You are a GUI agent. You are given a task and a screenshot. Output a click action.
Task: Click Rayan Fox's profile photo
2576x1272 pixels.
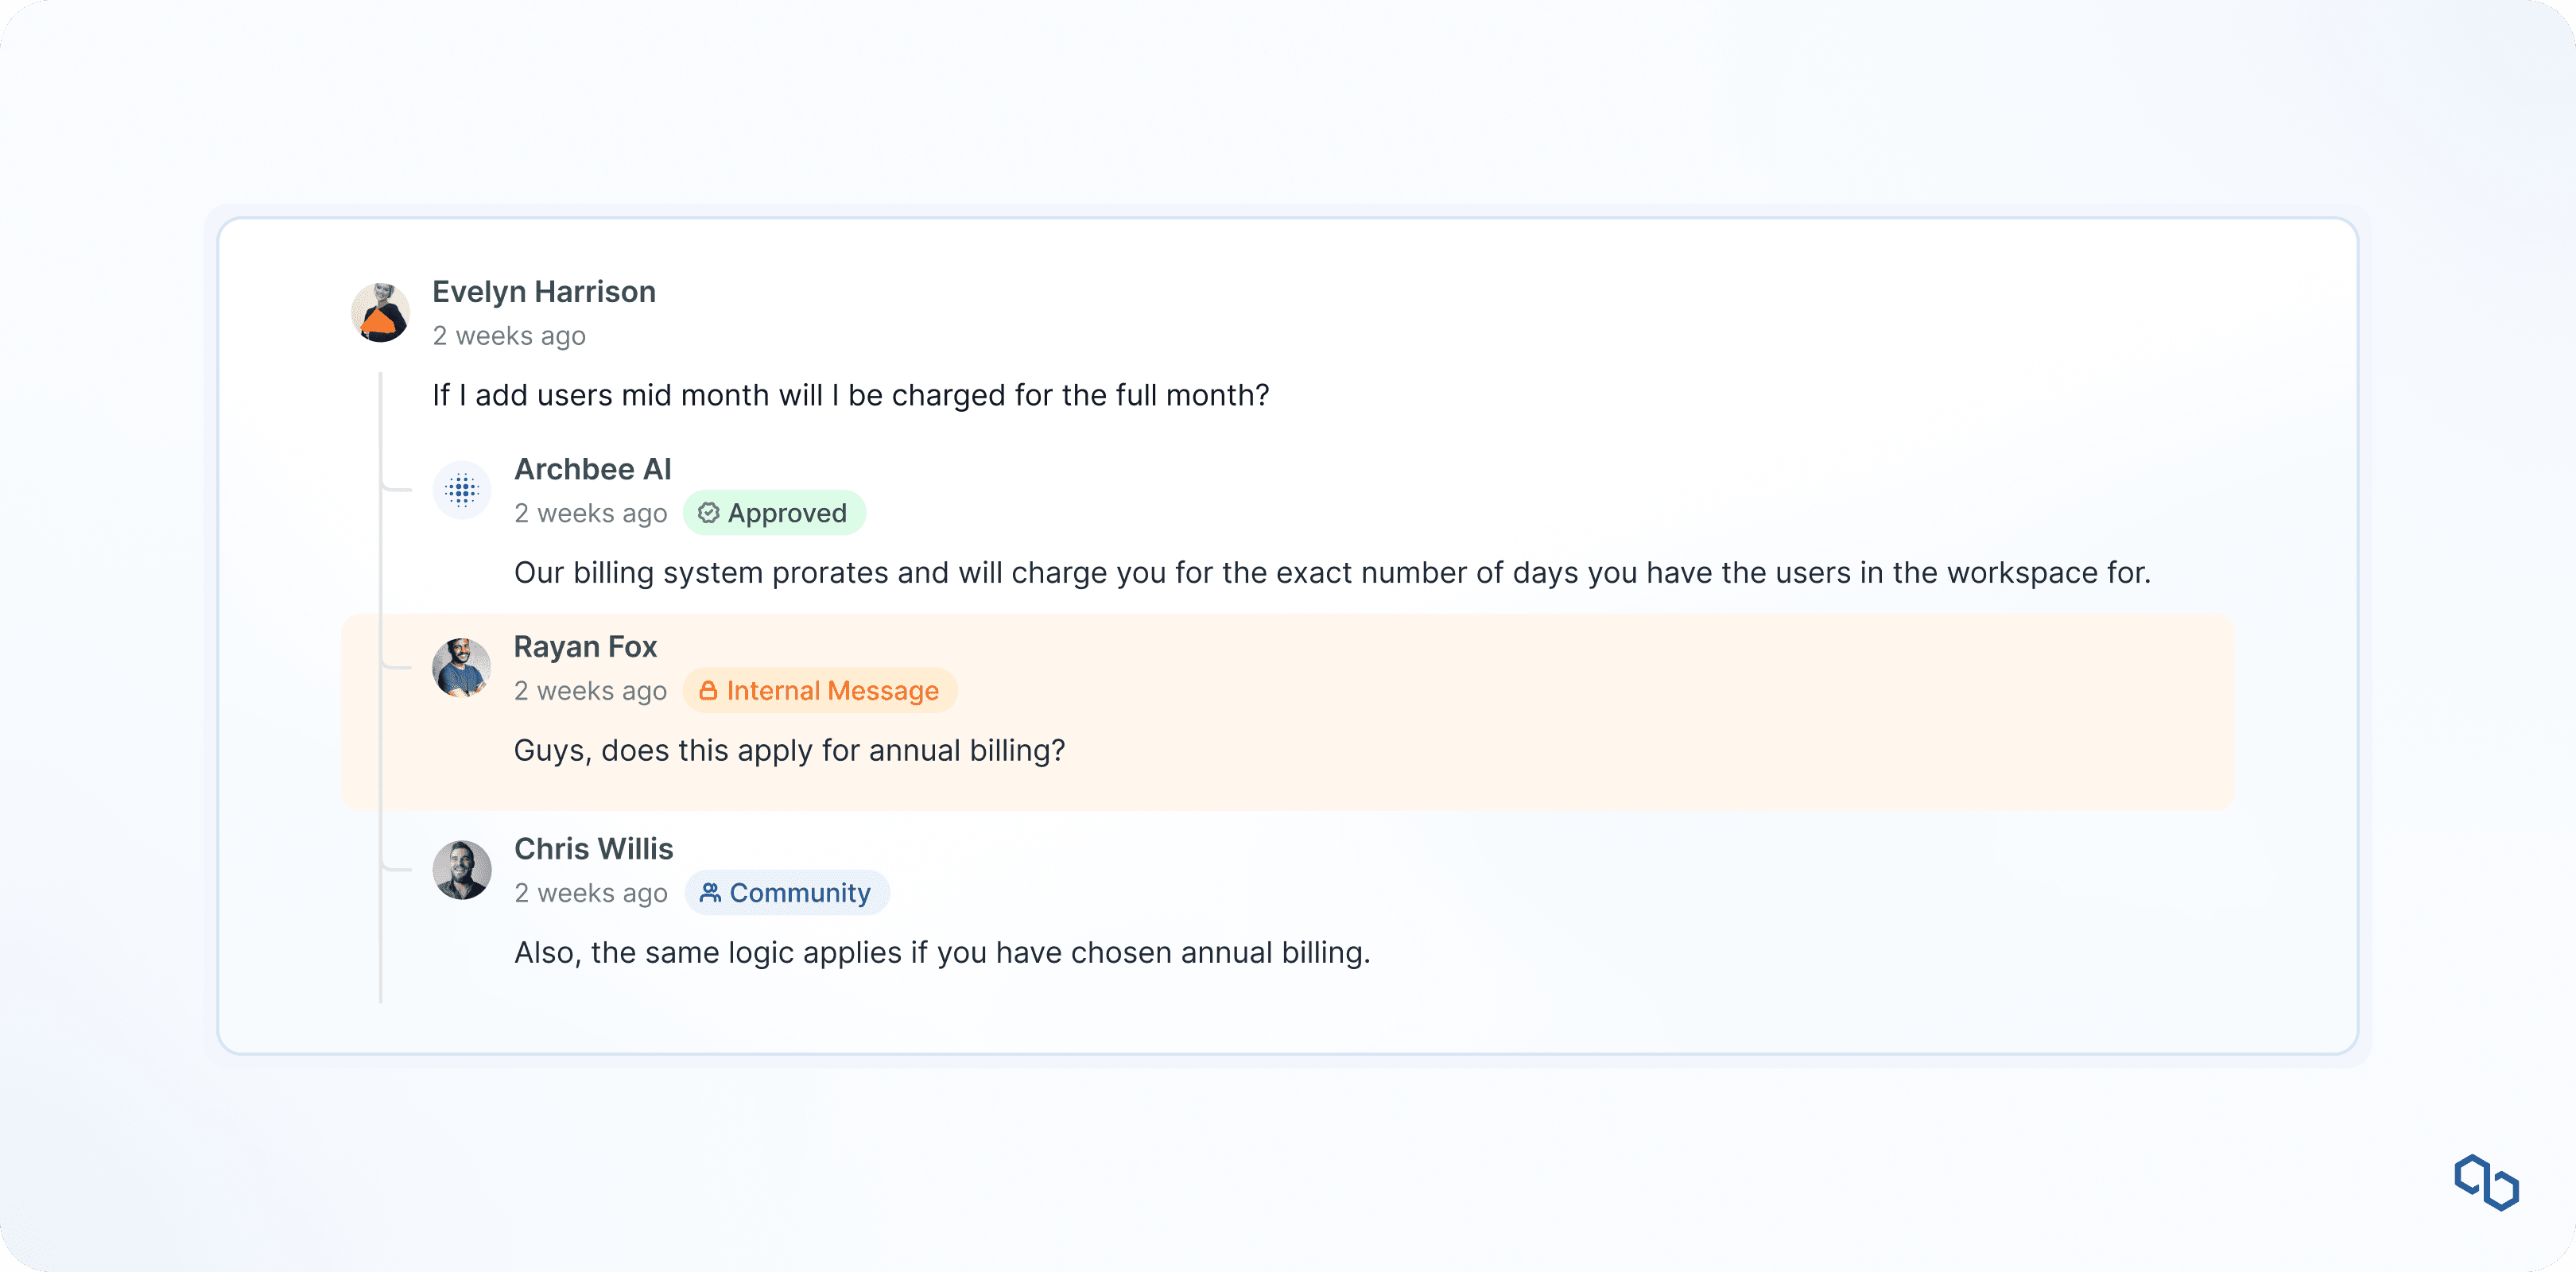click(462, 668)
